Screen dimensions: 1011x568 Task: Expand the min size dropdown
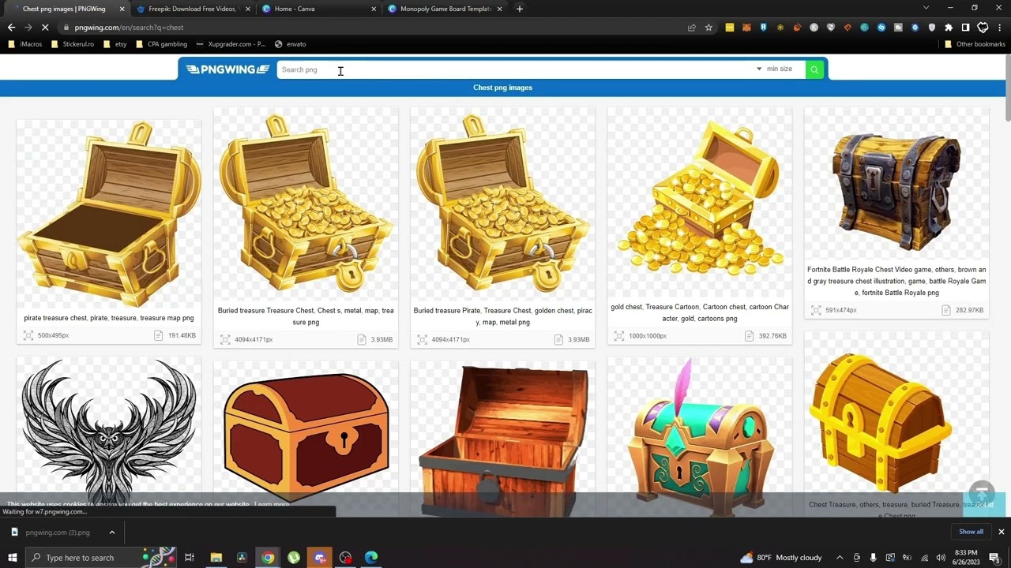pyautogui.click(x=775, y=69)
